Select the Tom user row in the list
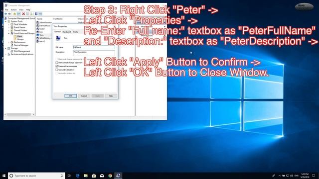This screenshot has width=319, height=179. 41,35
